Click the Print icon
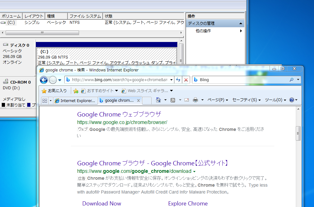The width and height of the screenshot is (314, 207). (195, 100)
